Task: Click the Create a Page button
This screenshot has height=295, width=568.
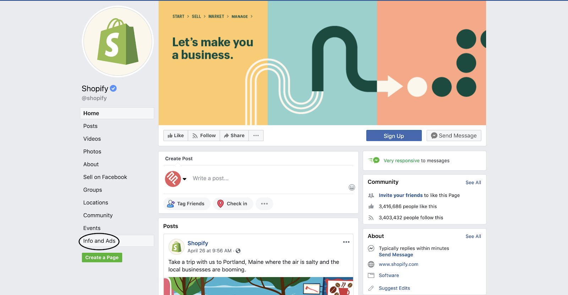Action: coord(102,257)
